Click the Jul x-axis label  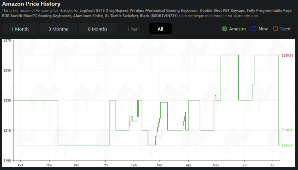[x=272, y=165]
